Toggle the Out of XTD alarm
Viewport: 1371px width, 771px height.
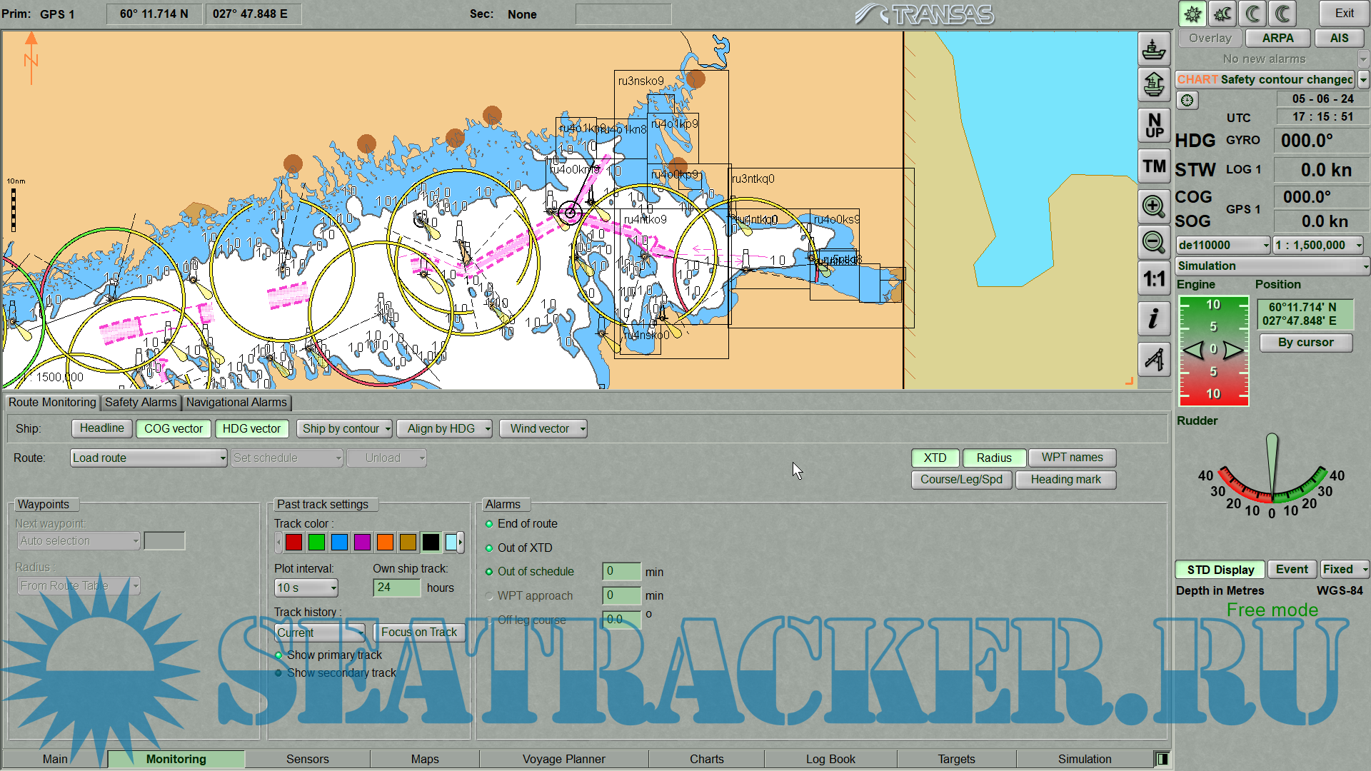[489, 548]
